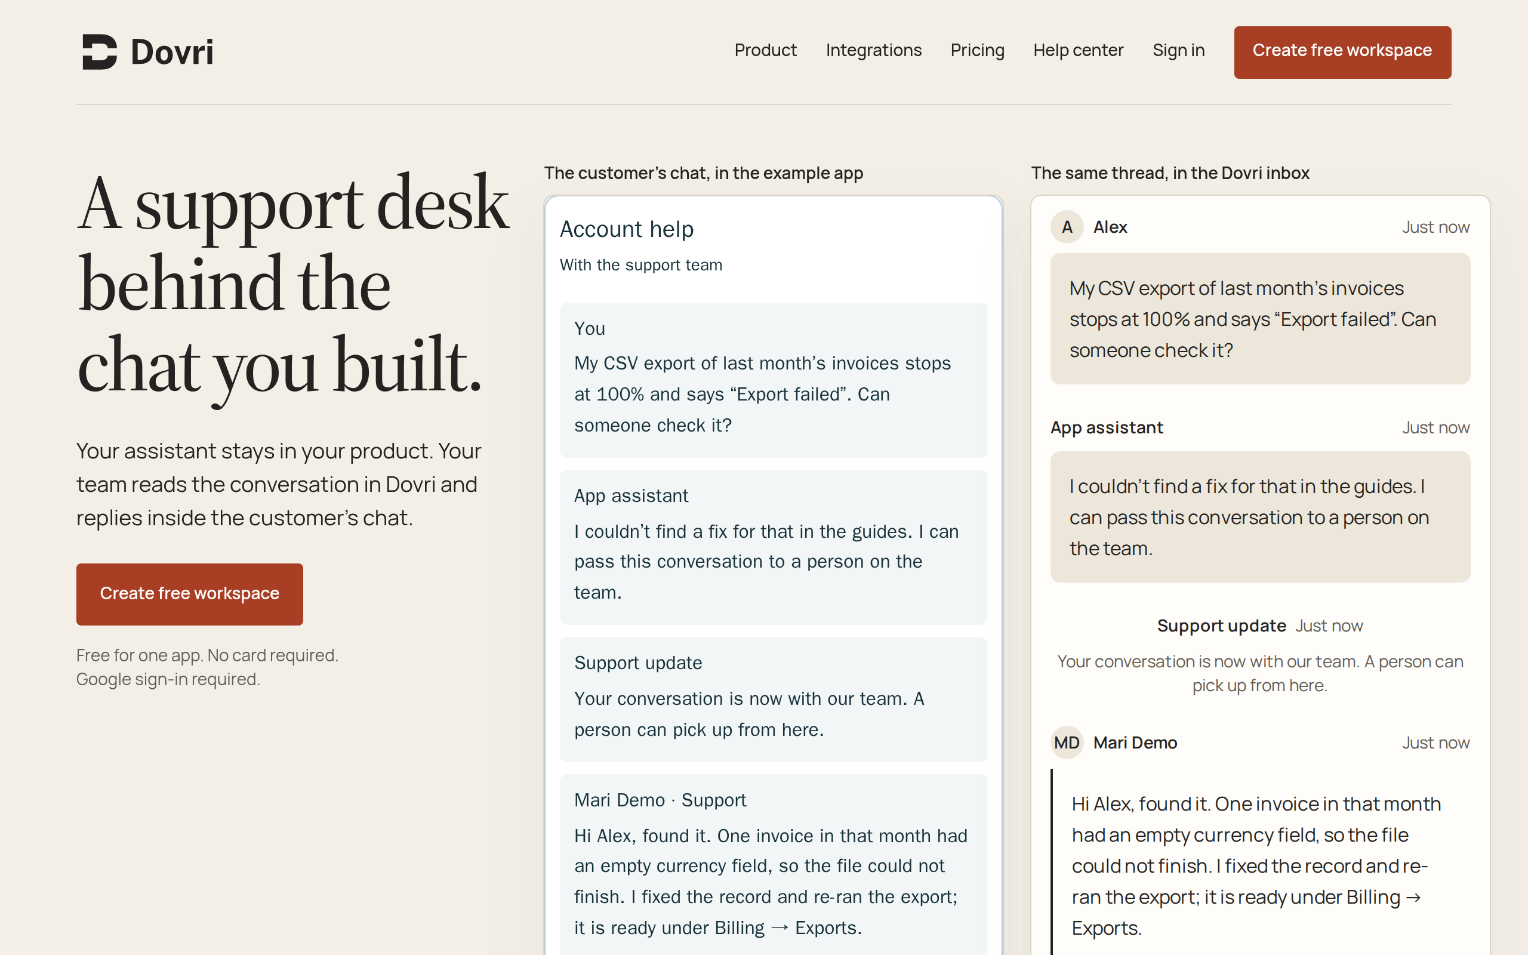Screen dimensions: 1528x955
Task: Click the Sign in link
Action: [x=1179, y=51]
